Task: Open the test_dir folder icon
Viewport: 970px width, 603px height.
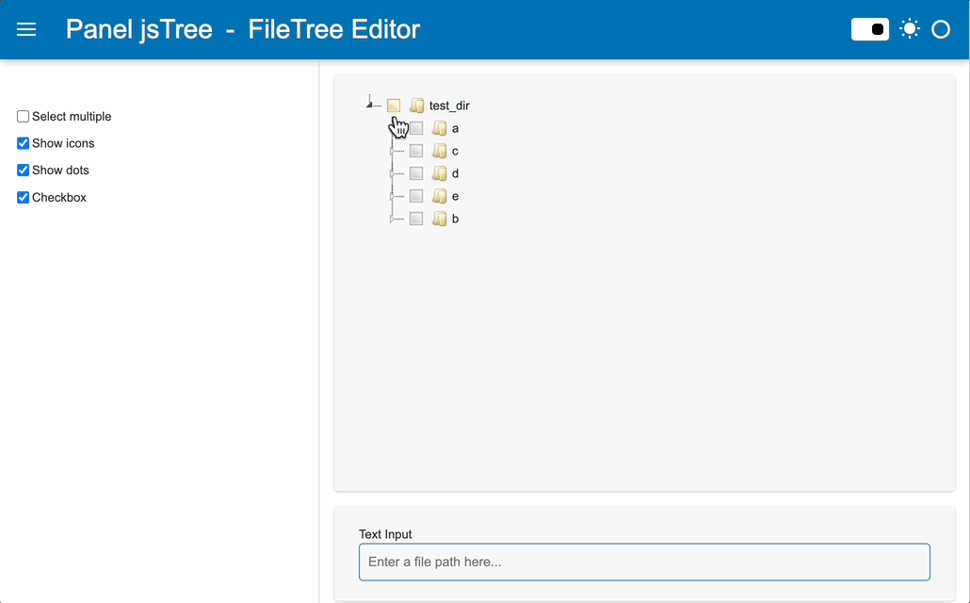Action: [x=394, y=105]
